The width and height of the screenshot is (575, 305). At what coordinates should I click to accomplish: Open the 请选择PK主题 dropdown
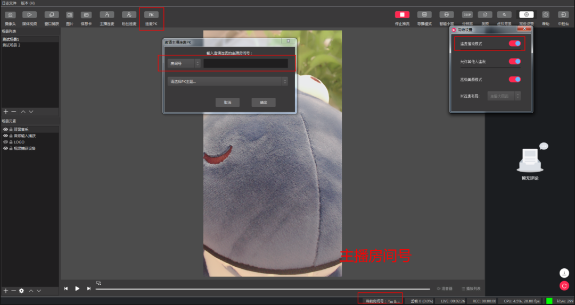(227, 81)
